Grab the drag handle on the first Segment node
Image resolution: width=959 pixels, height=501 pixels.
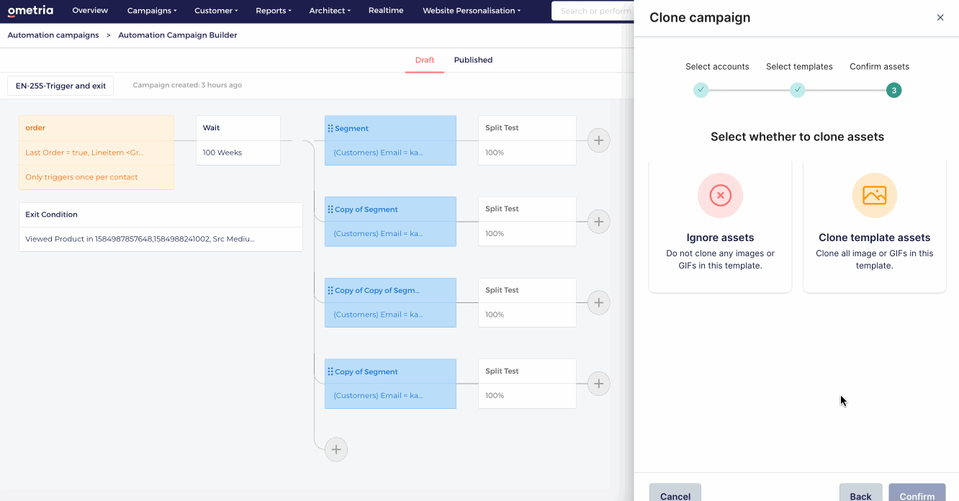click(330, 128)
